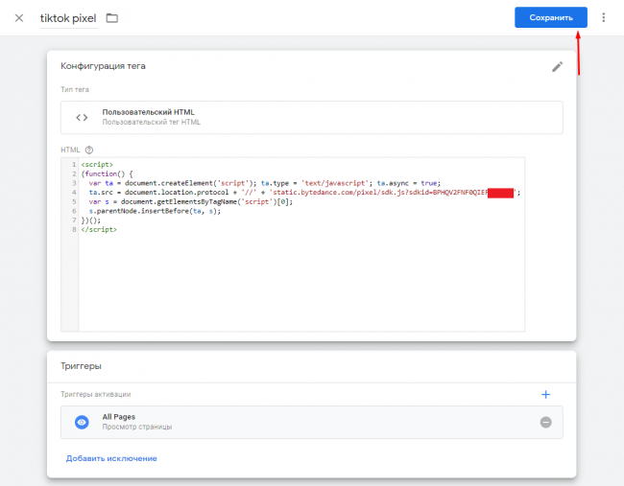The height and width of the screenshot is (486, 624).
Task: Click the closing </script> line in editor
Action: [99, 230]
